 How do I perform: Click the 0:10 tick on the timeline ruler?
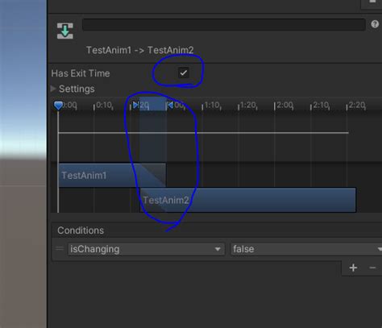pos(103,106)
